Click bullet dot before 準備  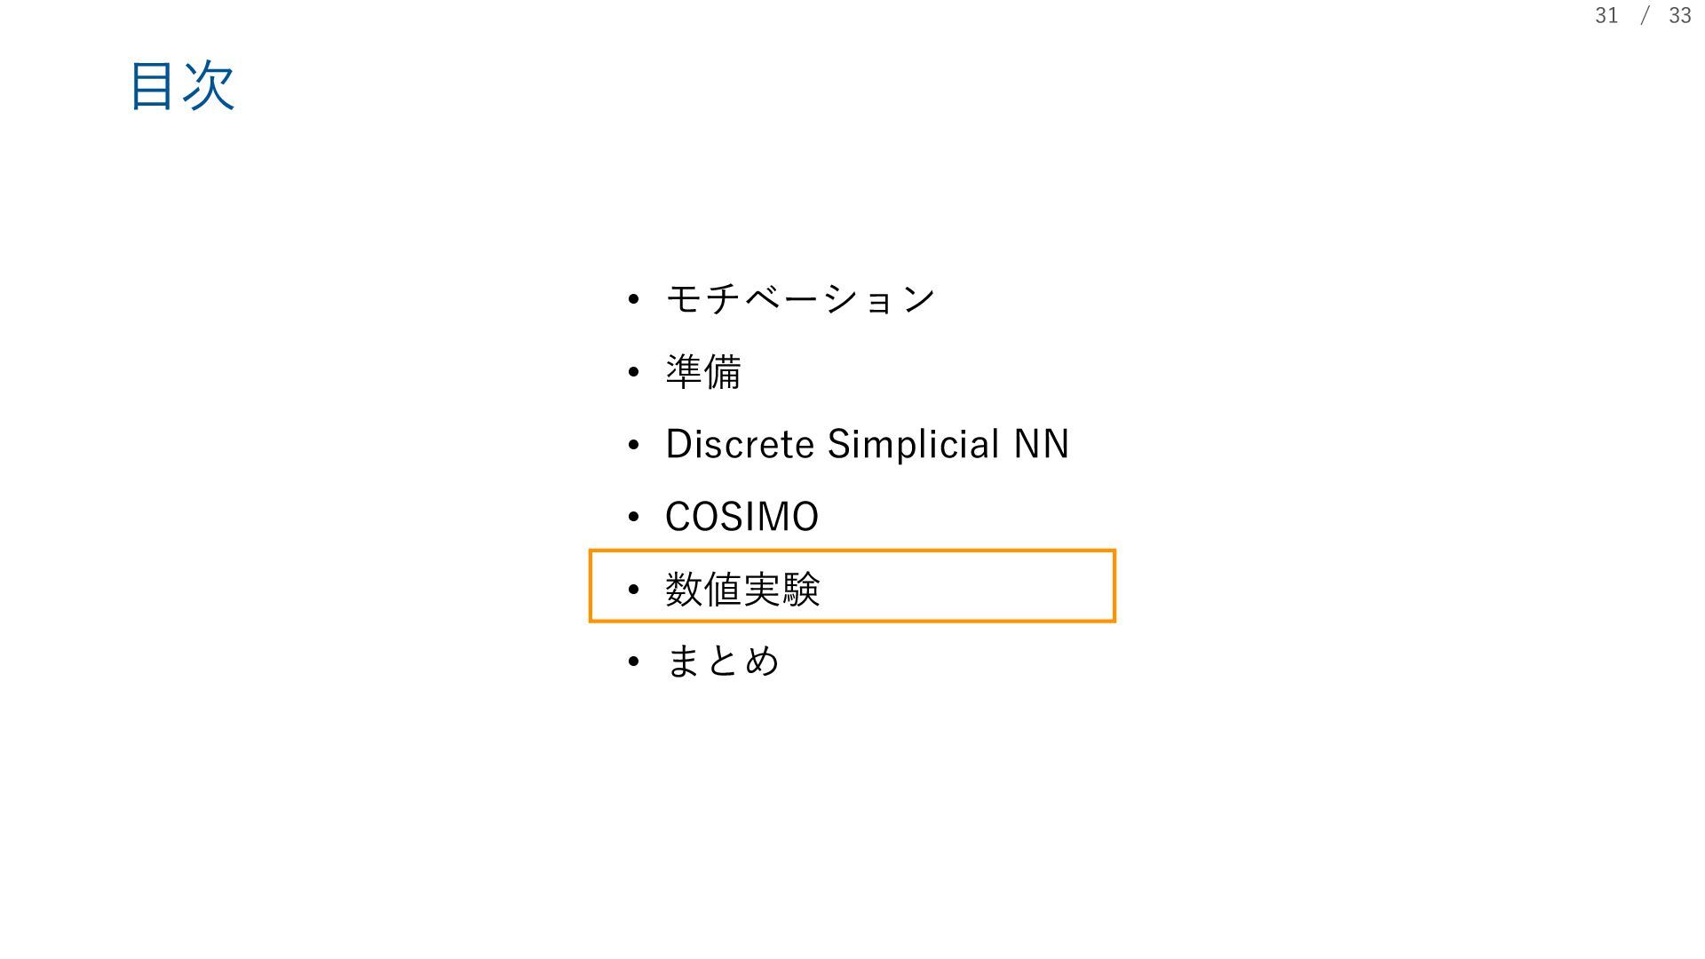pos(633,372)
